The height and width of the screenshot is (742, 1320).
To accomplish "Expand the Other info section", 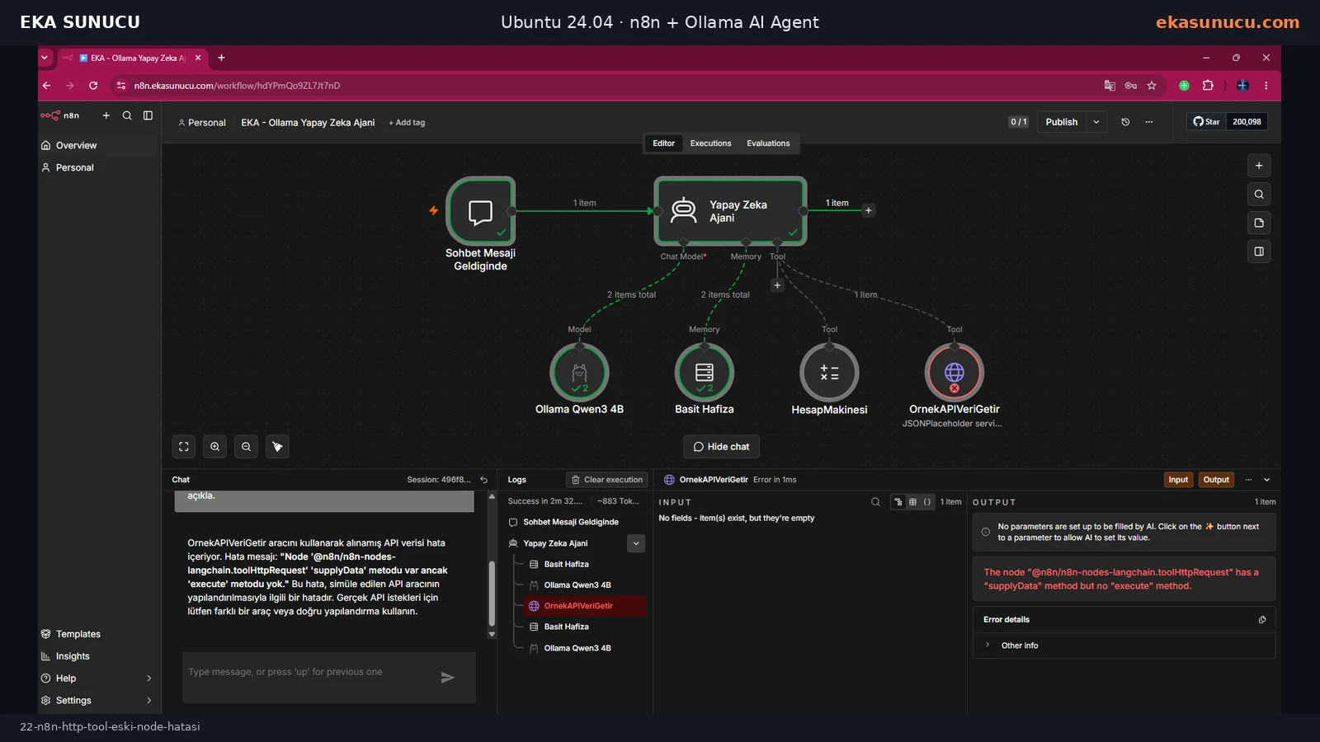I will pyautogui.click(x=988, y=646).
